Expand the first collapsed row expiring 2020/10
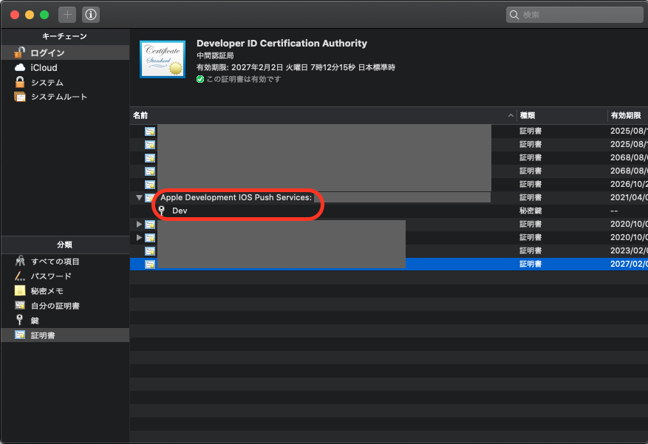The width and height of the screenshot is (648, 444). (x=139, y=225)
